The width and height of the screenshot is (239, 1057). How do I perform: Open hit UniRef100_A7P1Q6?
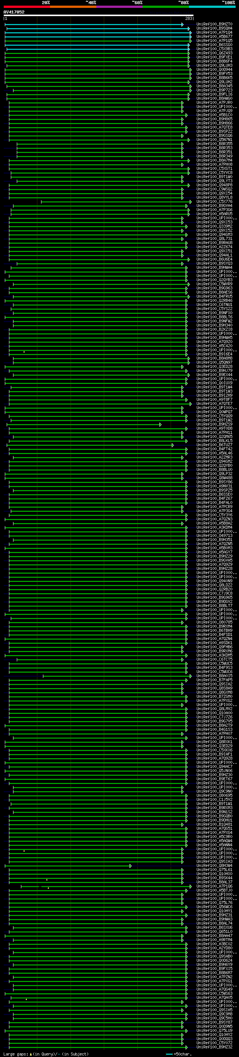pos(214,886)
